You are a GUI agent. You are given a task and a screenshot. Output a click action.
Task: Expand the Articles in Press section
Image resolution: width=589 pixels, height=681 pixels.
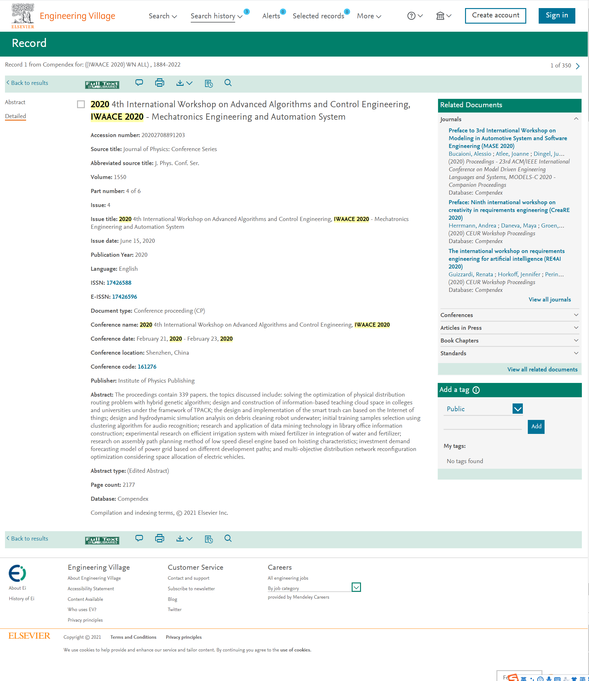(576, 328)
